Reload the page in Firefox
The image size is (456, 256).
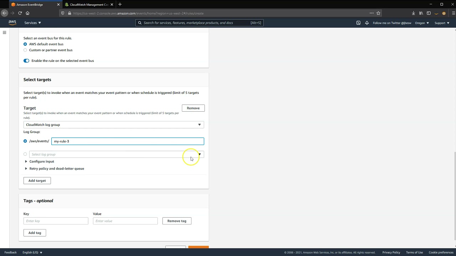20,13
